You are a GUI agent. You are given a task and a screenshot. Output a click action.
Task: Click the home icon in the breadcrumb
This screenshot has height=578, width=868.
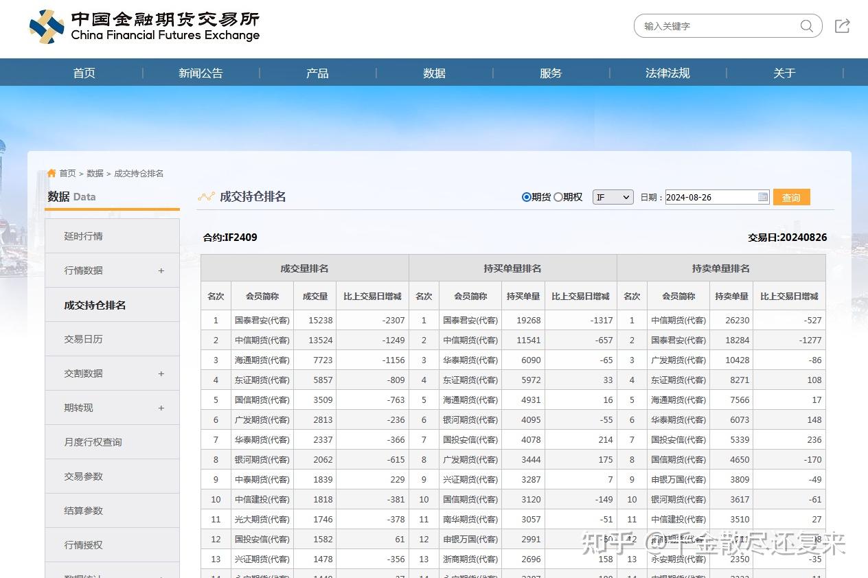pos(51,173)
